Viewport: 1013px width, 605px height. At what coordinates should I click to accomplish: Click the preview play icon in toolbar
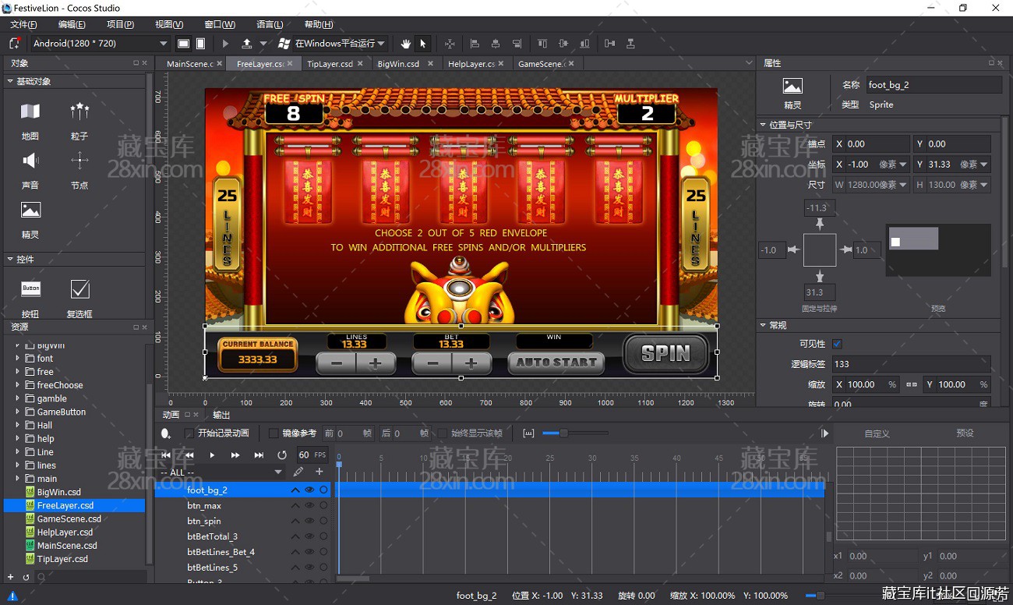pyautogui.click(x=226, y=44)
